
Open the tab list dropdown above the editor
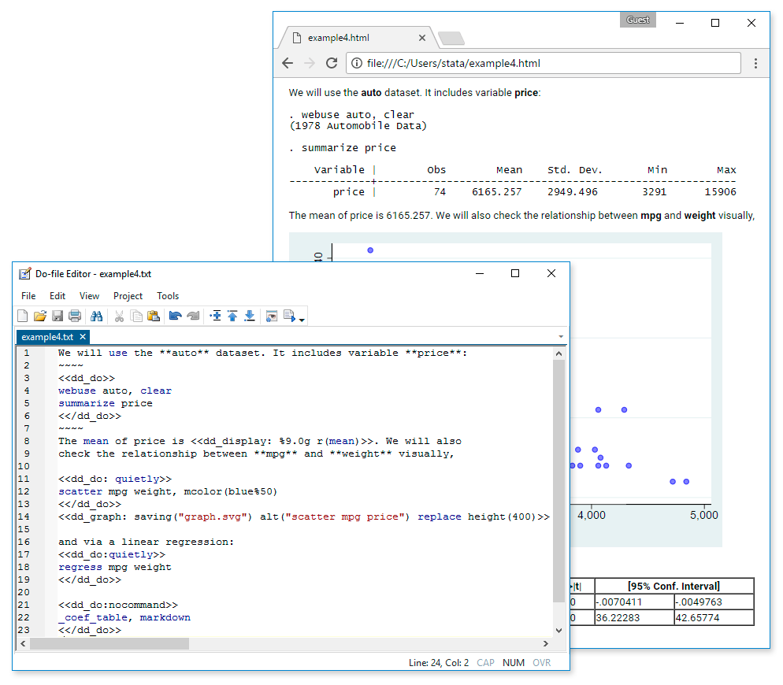[x=561, y=335]
